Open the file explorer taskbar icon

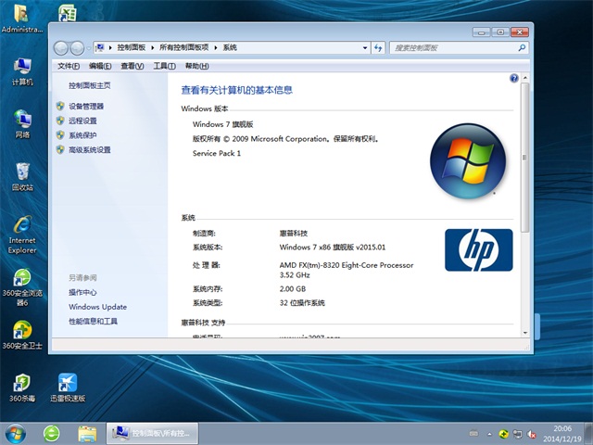(87, 433)
